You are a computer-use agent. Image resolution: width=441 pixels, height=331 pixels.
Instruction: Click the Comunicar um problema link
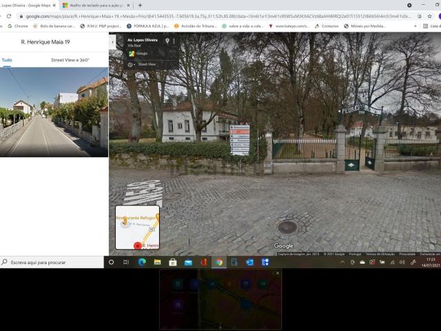pyautogui.click(x=430, y=254)
